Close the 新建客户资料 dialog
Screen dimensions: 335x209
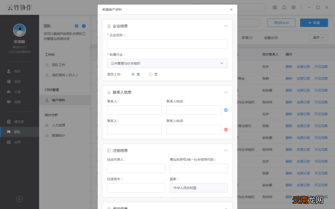231,10
